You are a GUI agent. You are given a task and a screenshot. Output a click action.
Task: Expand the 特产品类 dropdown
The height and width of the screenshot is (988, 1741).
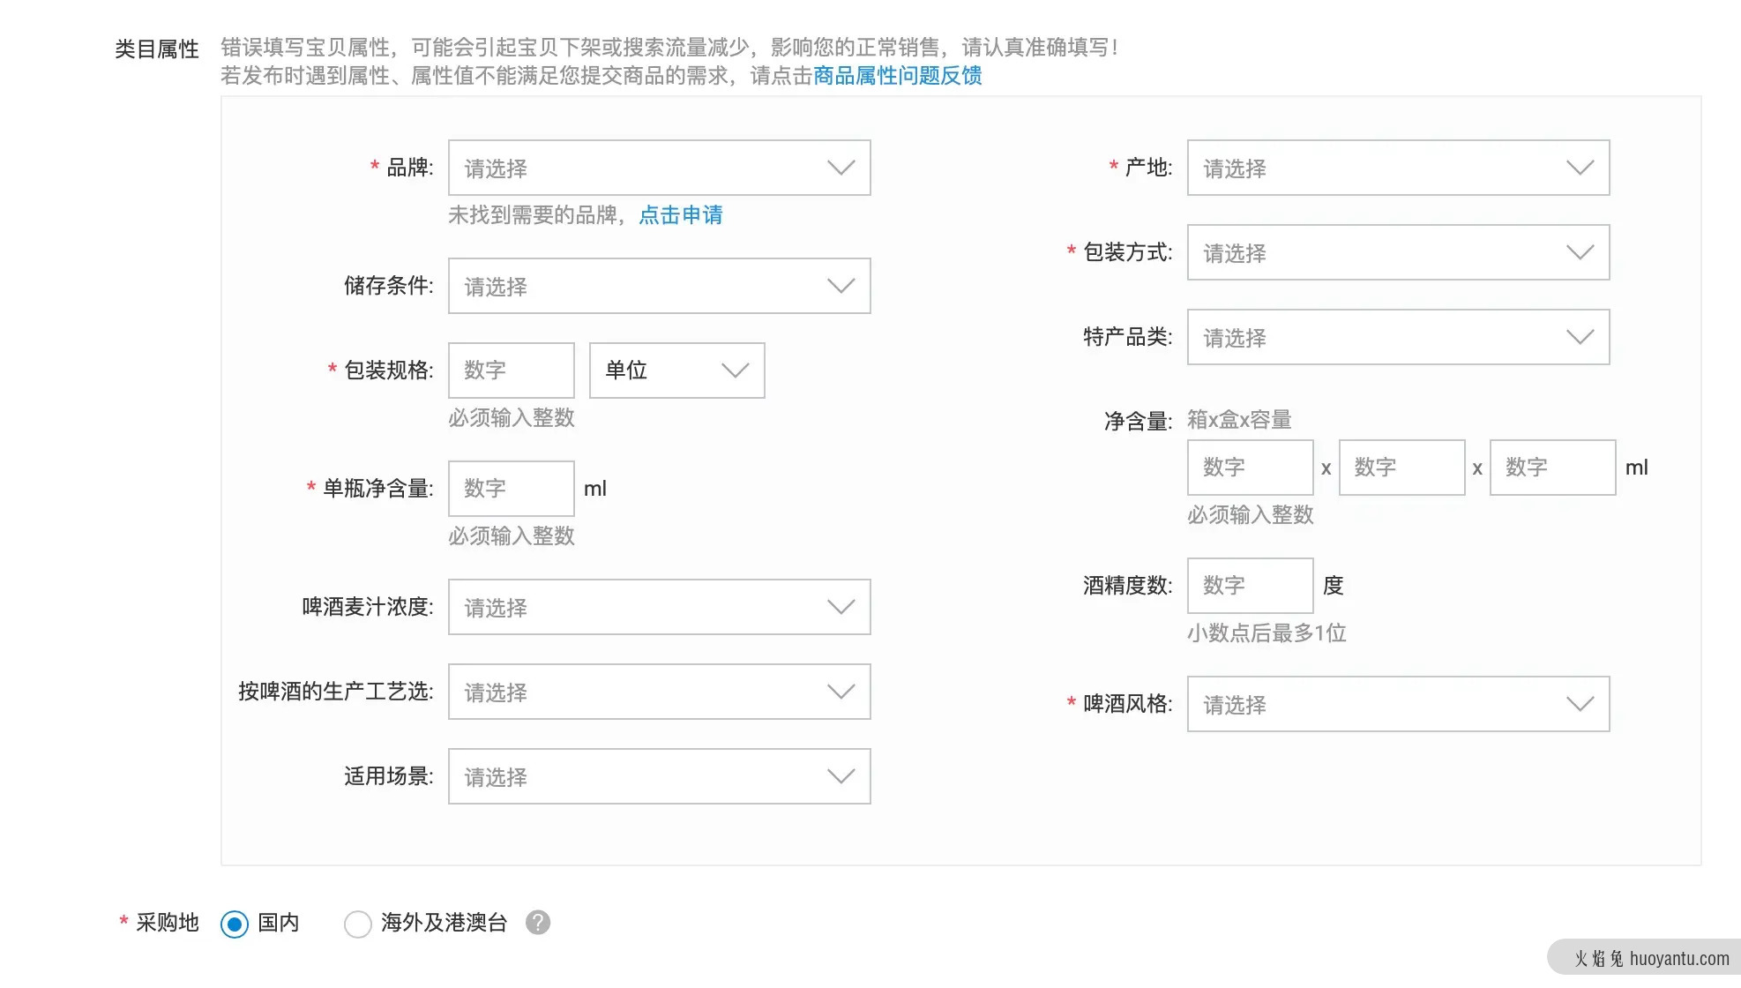1398,337
